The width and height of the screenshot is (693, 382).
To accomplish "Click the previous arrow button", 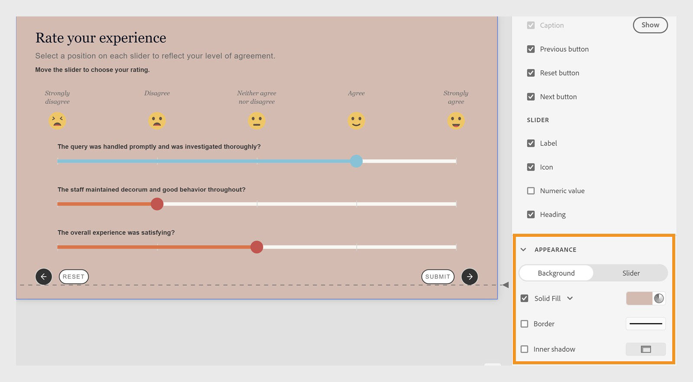I will (44, 277).
